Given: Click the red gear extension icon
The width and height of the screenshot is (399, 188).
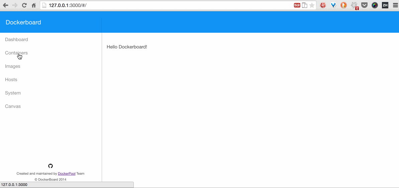Looking at the screenshot, I should (323, 5).
